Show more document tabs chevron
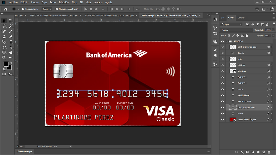This screenshot has height=155, width=276. (209, 15)
